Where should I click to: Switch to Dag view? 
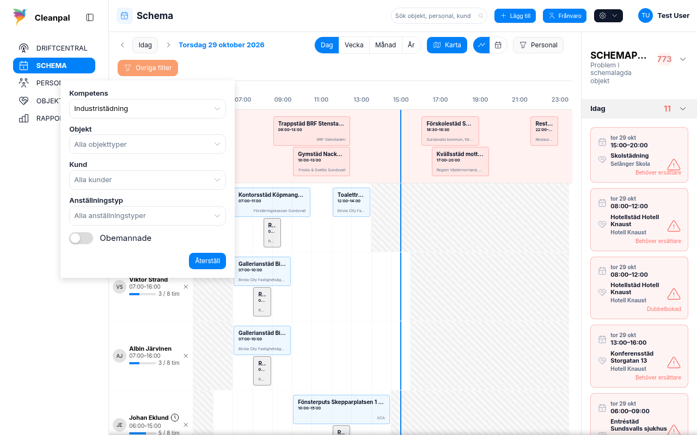pos(327,45)
